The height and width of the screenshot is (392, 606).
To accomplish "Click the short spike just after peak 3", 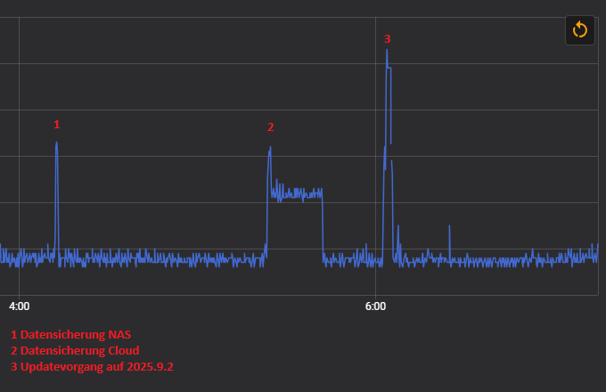I will pos(397,228).
